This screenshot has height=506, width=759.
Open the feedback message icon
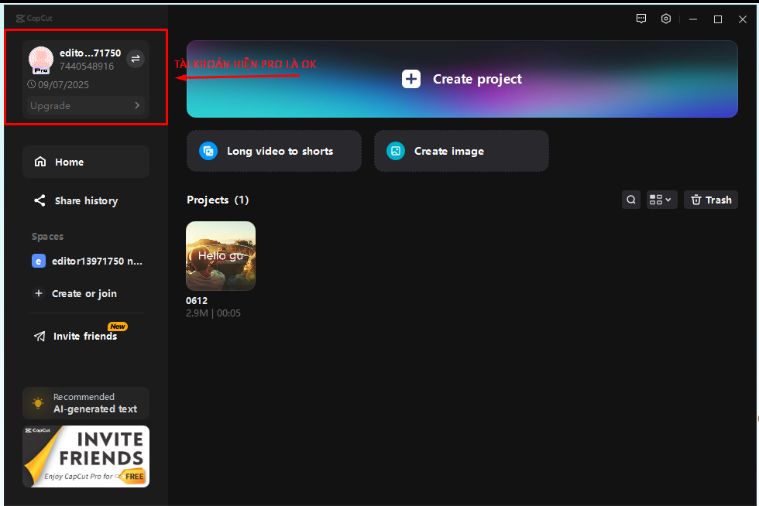click(641, 19)
